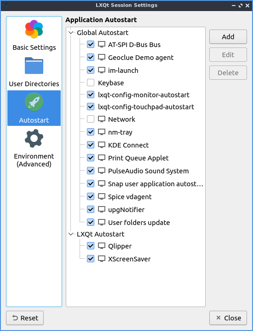Open Environment (Advanced) gear icon

tap(34, 138)
